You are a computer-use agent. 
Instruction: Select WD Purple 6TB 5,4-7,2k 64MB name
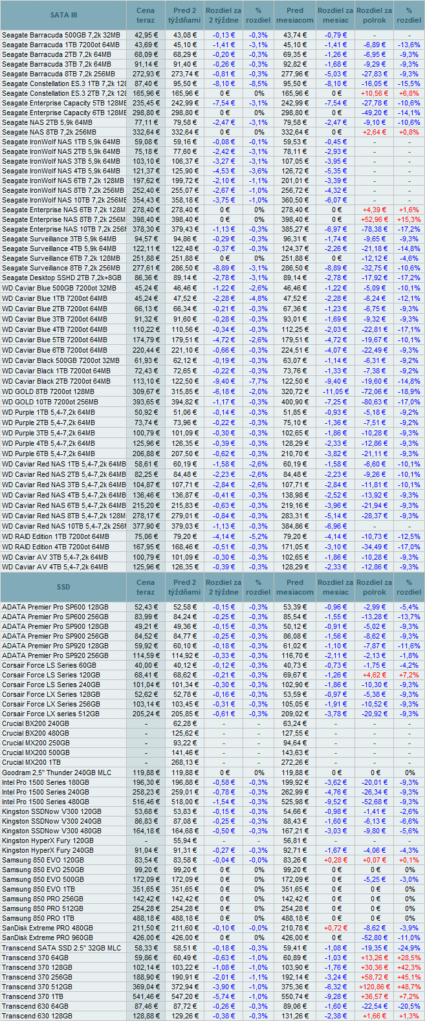(x=49, y=454)
